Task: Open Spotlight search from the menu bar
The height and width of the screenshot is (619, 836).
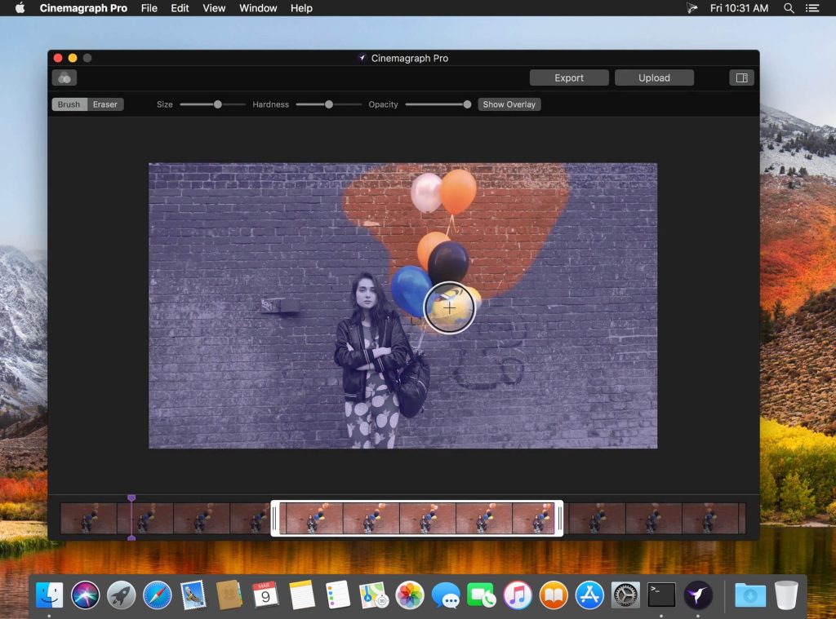Action: click(789, 8)
